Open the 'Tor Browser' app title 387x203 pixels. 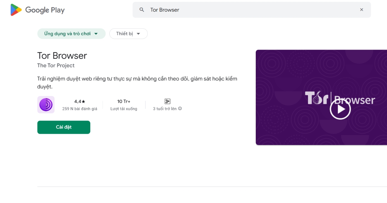62,56
